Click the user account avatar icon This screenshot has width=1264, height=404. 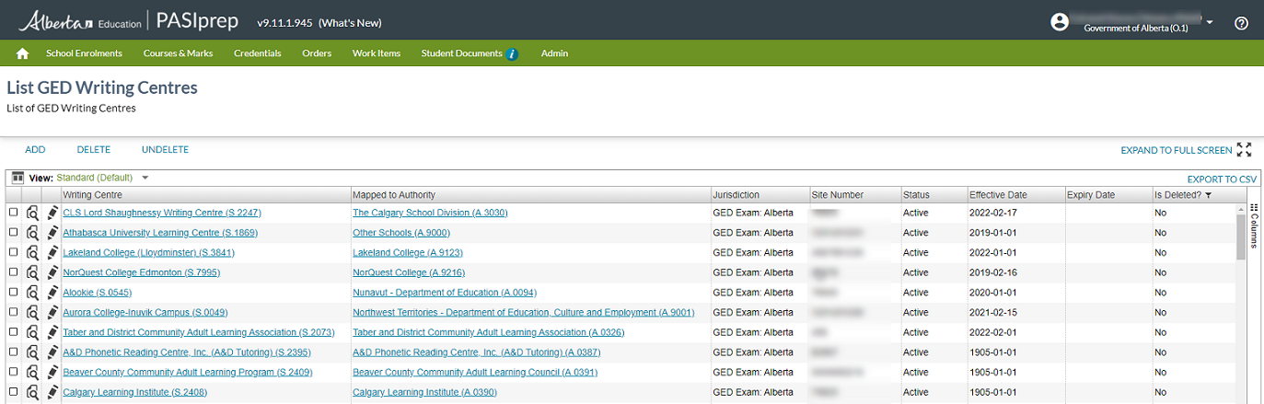(x=1060, y=22)
